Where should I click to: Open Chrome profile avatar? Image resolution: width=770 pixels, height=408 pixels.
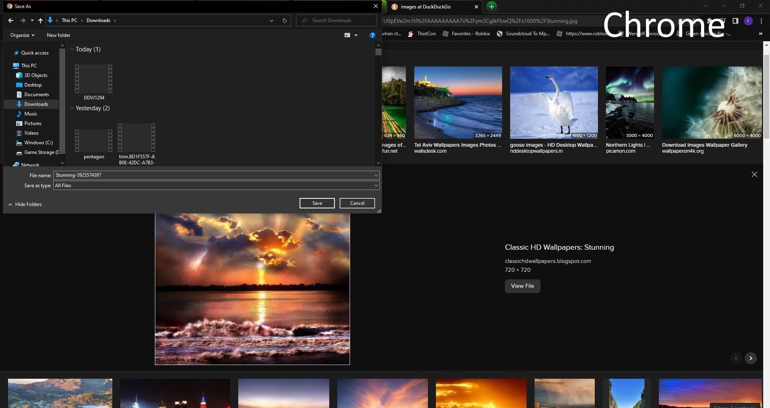pos(748,21)
